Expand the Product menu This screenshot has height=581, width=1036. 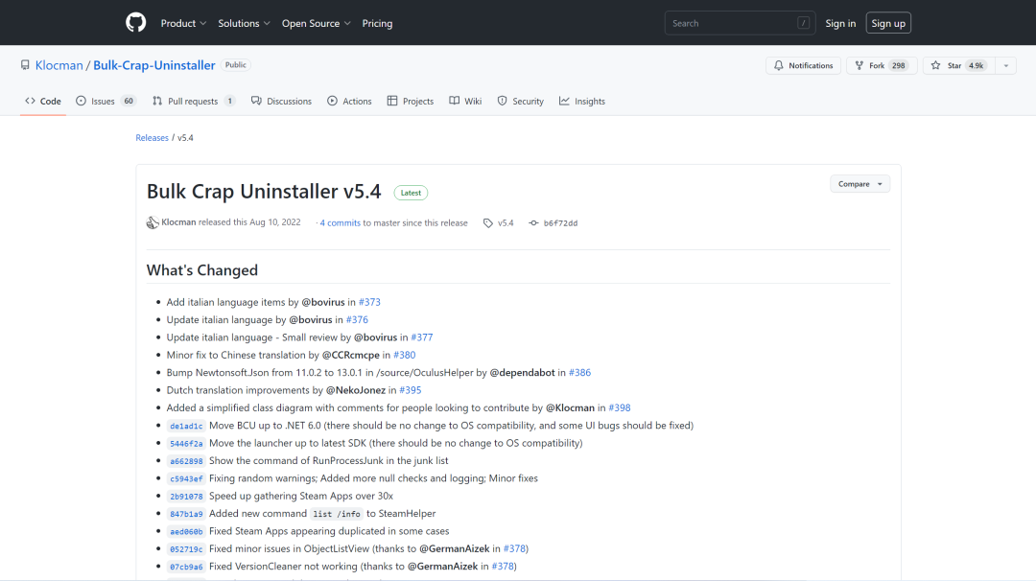tap(183, 23)
